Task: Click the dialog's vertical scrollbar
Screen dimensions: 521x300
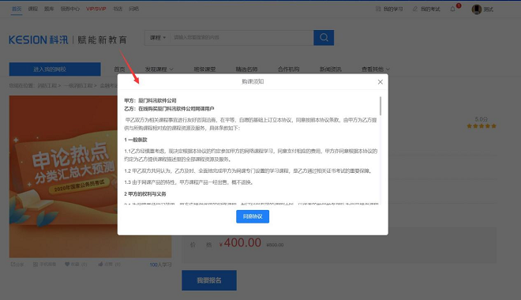Action: 380,106
